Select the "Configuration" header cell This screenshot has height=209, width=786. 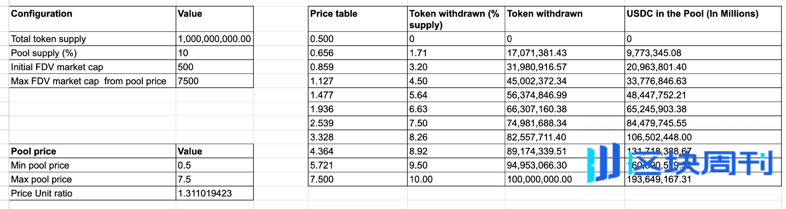click(93, 19)
